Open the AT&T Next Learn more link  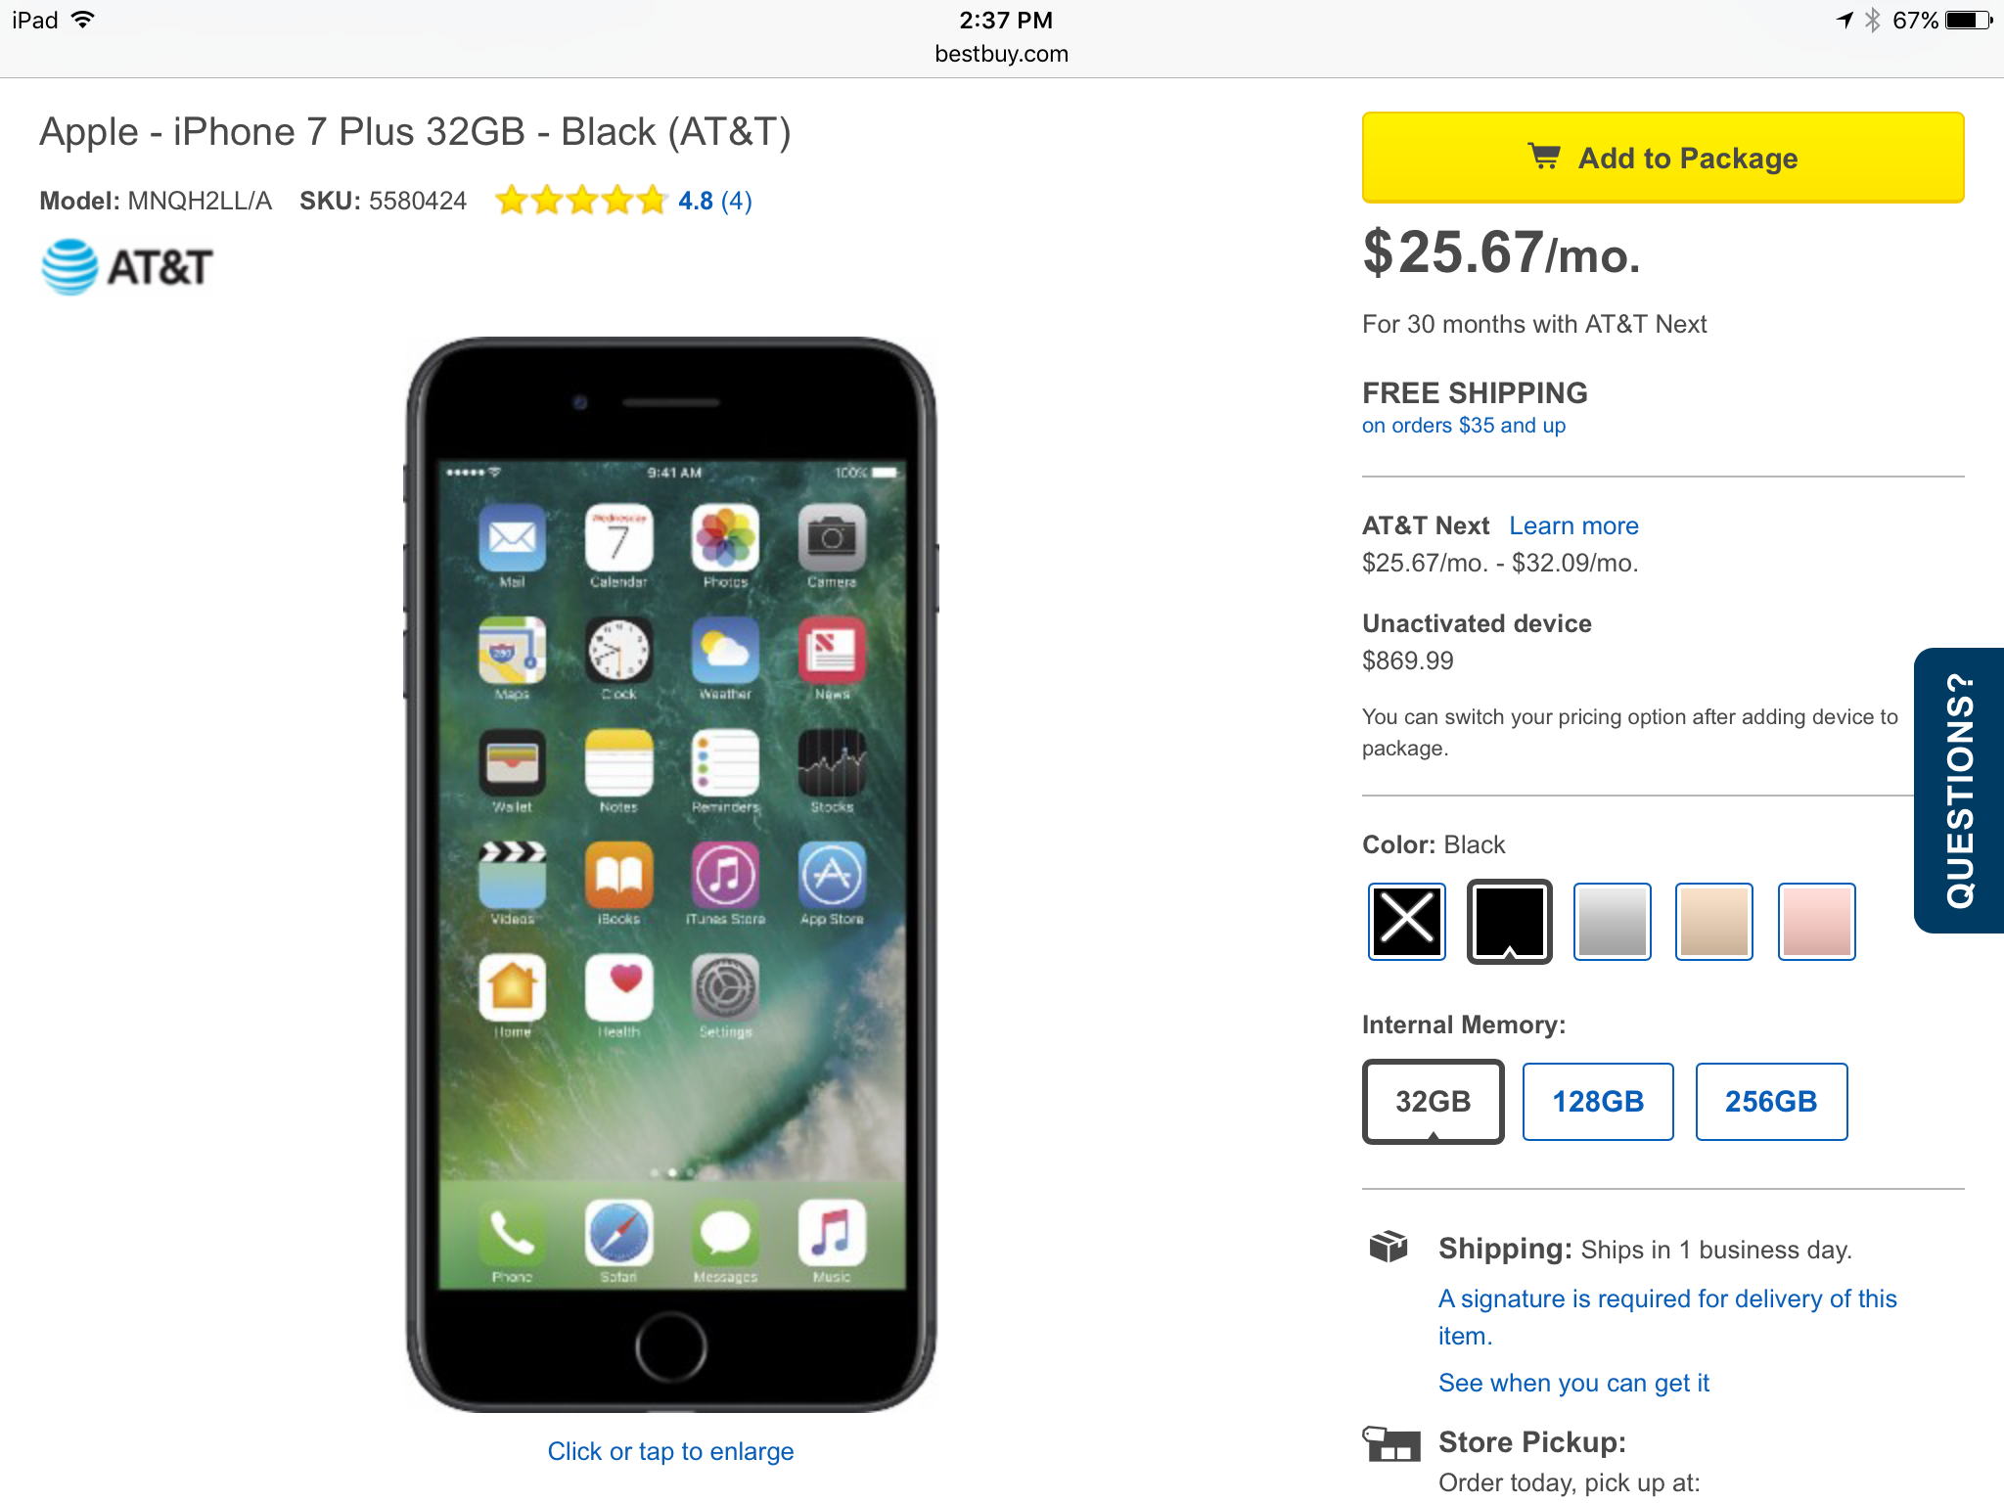coord(1573,525)
